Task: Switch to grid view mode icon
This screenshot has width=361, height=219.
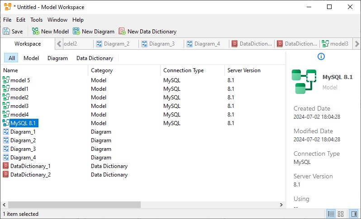Action: click(x=341, y=214)
